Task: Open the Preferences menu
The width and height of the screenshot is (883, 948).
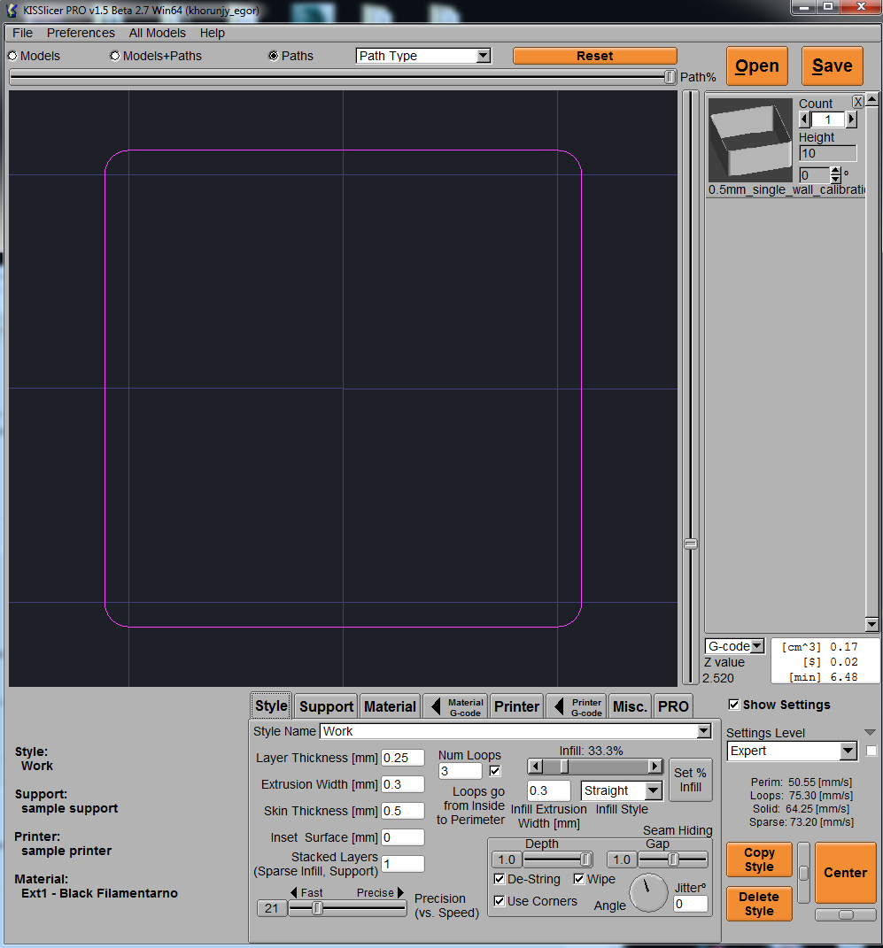Action: point(81,33)
